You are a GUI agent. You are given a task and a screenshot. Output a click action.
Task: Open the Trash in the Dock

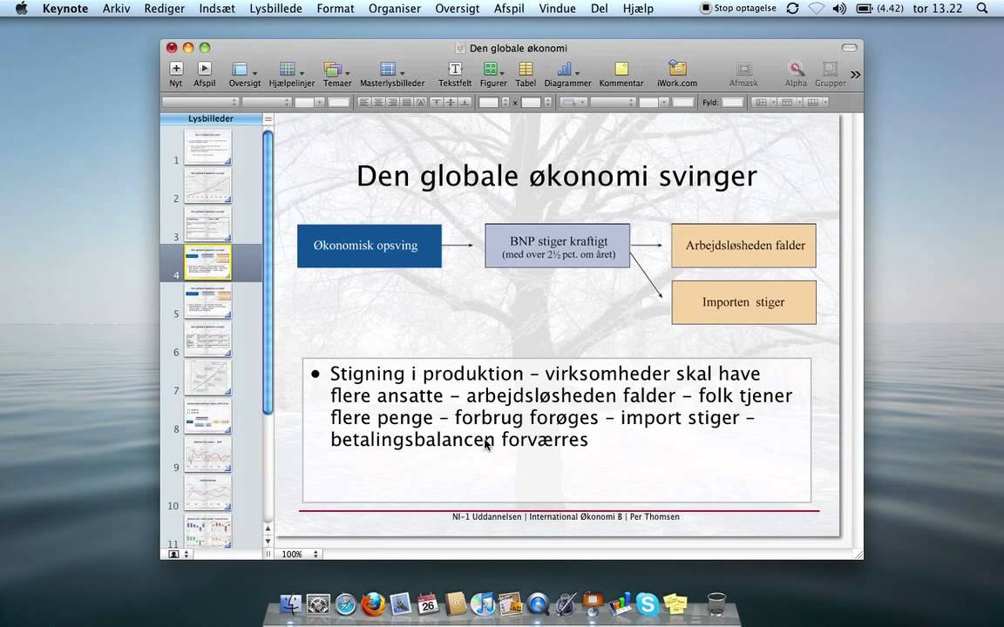[x=716, y=604]
